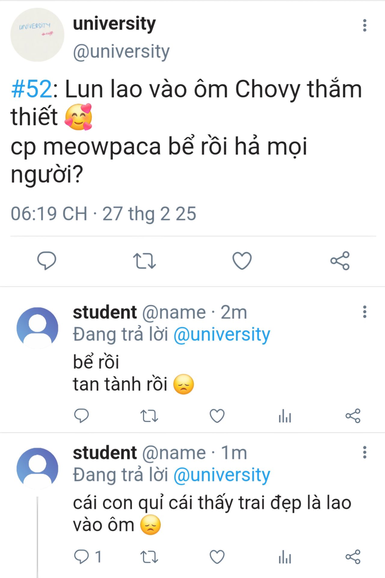Screen dimensions: 385x578
Task: View analytics for the 1m reply
Action: tap(285, 557)
